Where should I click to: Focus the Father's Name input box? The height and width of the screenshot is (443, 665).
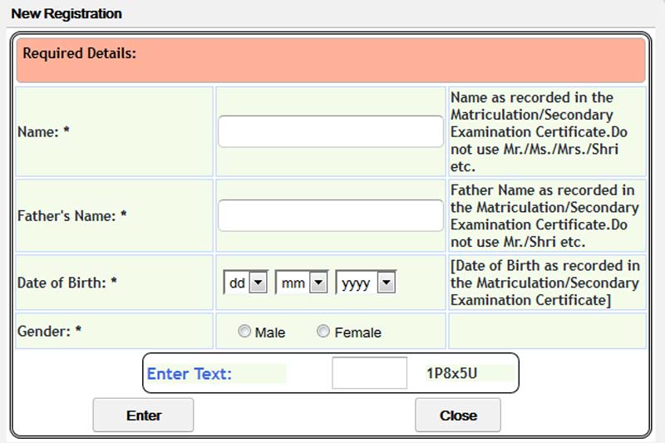coord(330,215)
